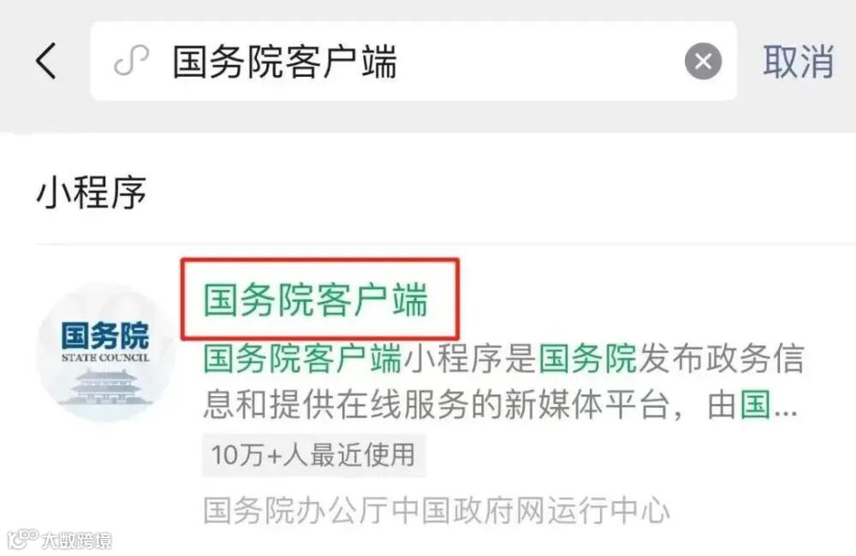
Task: Click the building illustration in the logo
Action: coord(105,387)
